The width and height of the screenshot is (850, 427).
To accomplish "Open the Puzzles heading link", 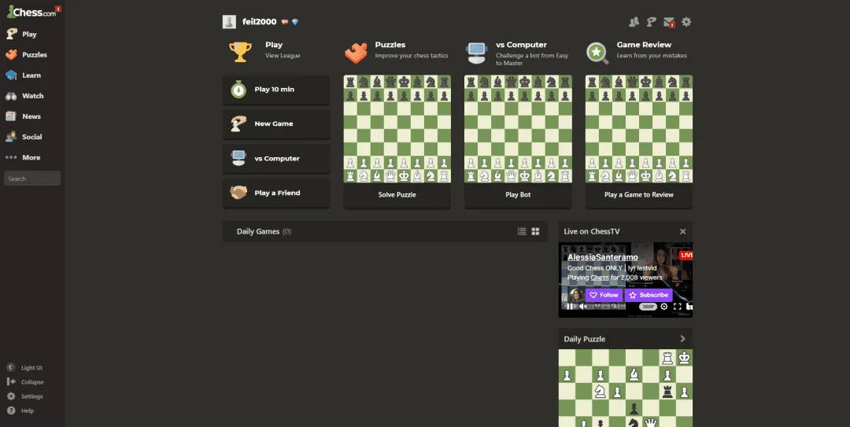I will pyautogui.click(x=390, y=45).
